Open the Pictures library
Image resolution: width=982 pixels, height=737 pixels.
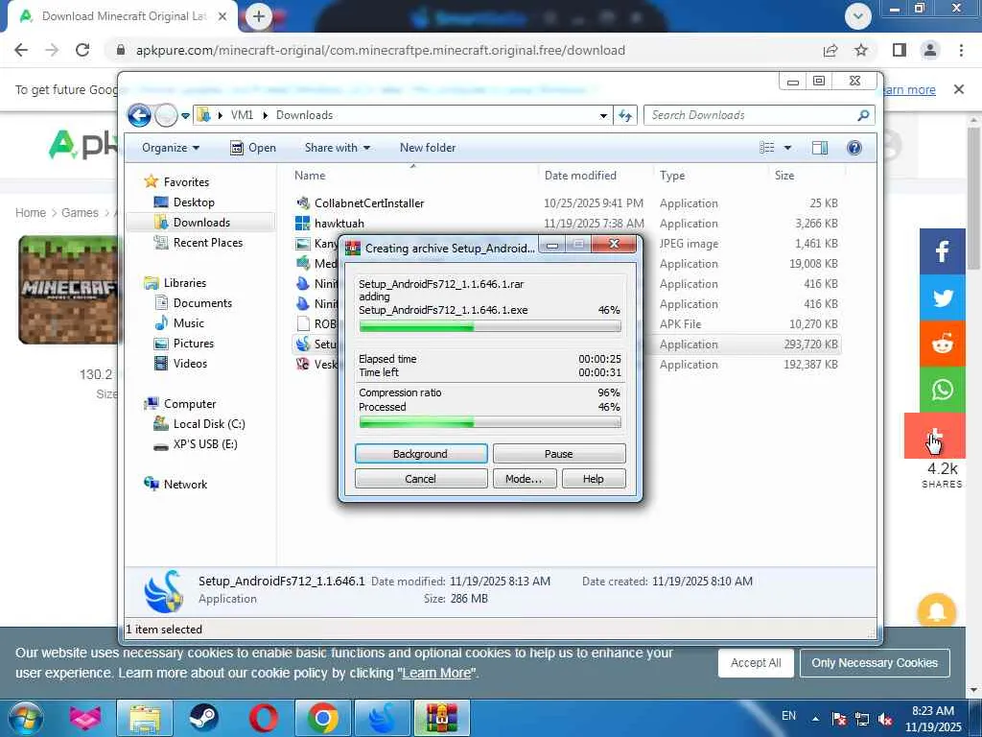(x=194, y=344)
